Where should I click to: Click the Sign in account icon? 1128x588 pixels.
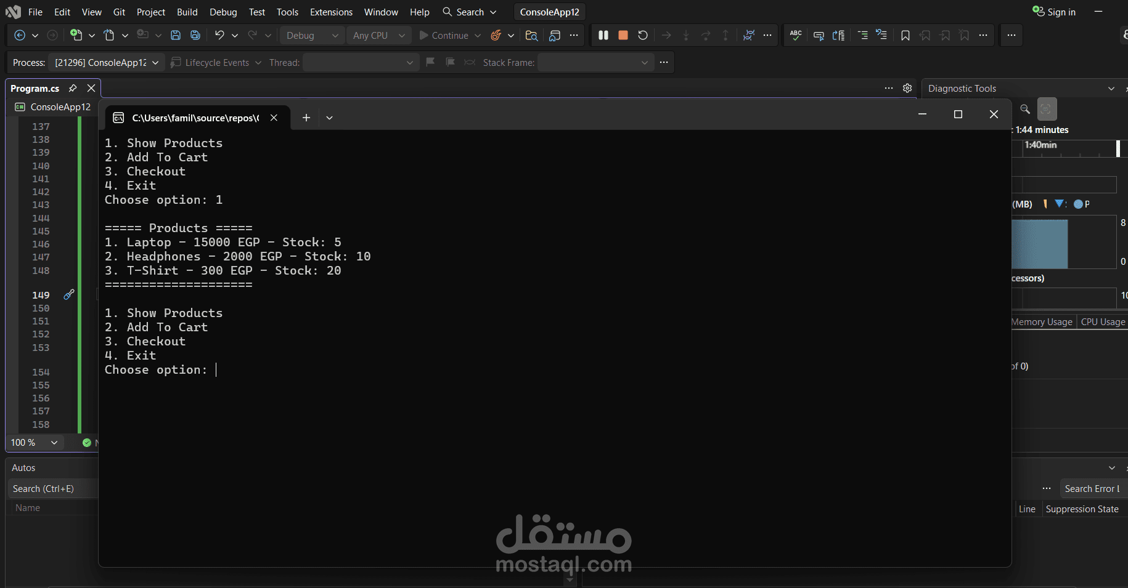pyautogui.click(x=1039, y=12)
